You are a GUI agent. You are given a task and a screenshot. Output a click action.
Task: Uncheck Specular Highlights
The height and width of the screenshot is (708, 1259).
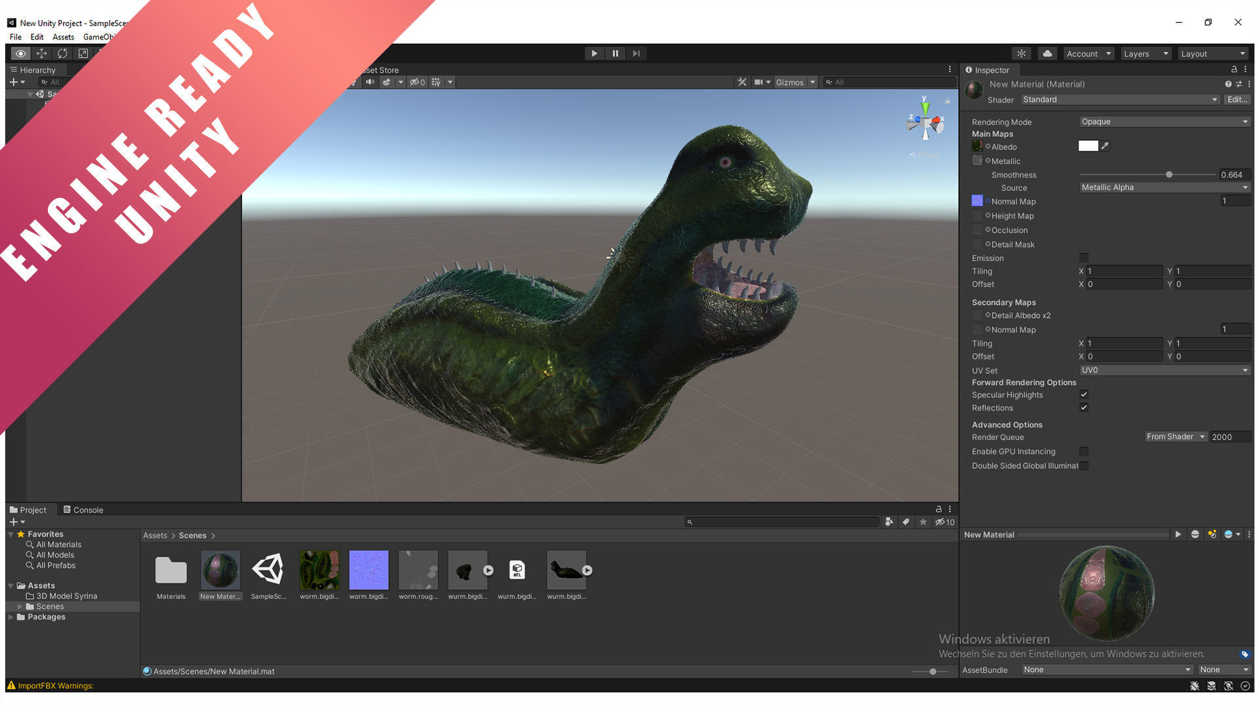[x=1084, y=395]
